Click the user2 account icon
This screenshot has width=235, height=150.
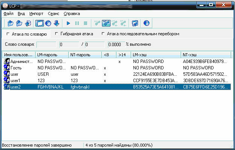[7, 87]
